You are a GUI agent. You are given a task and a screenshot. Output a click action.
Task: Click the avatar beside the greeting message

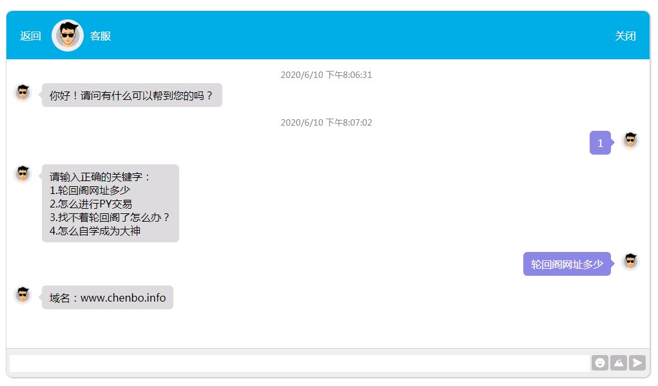click(x=23, y=93)
